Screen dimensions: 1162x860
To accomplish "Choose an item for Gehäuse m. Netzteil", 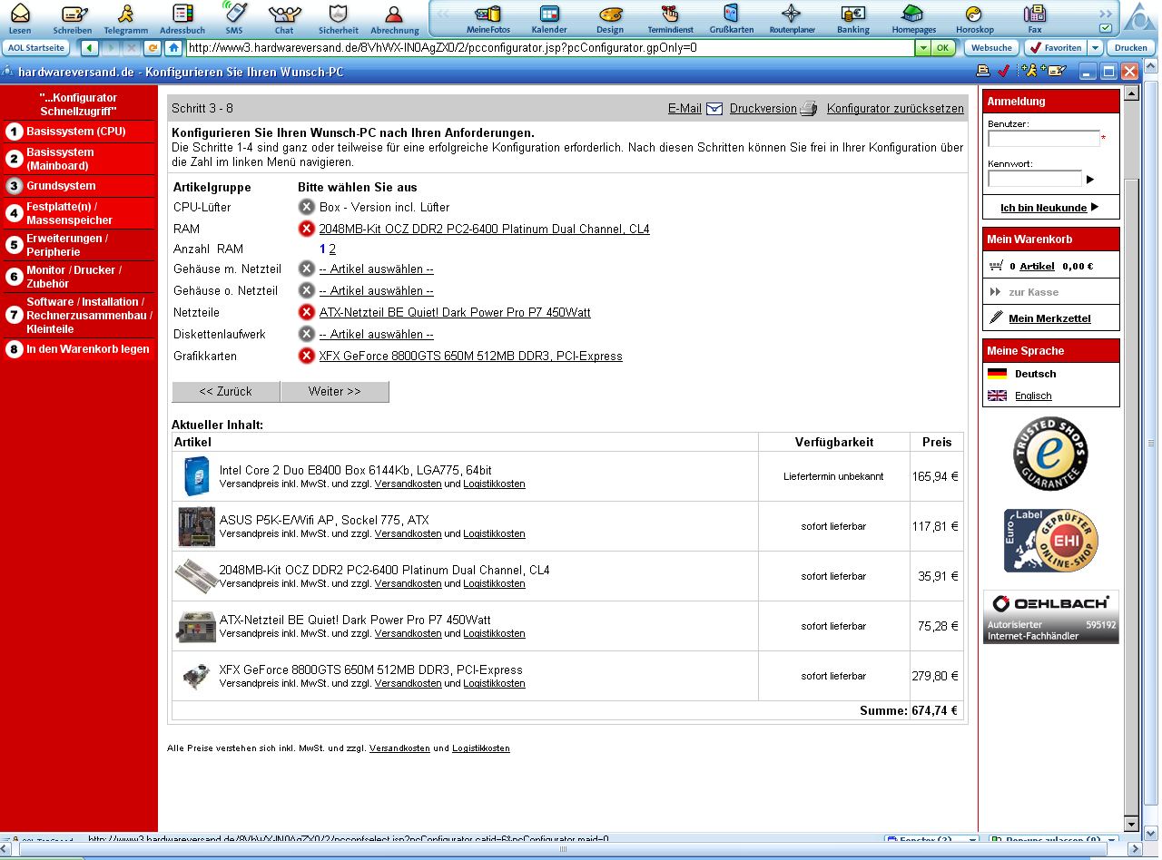I will coord(377,269).
